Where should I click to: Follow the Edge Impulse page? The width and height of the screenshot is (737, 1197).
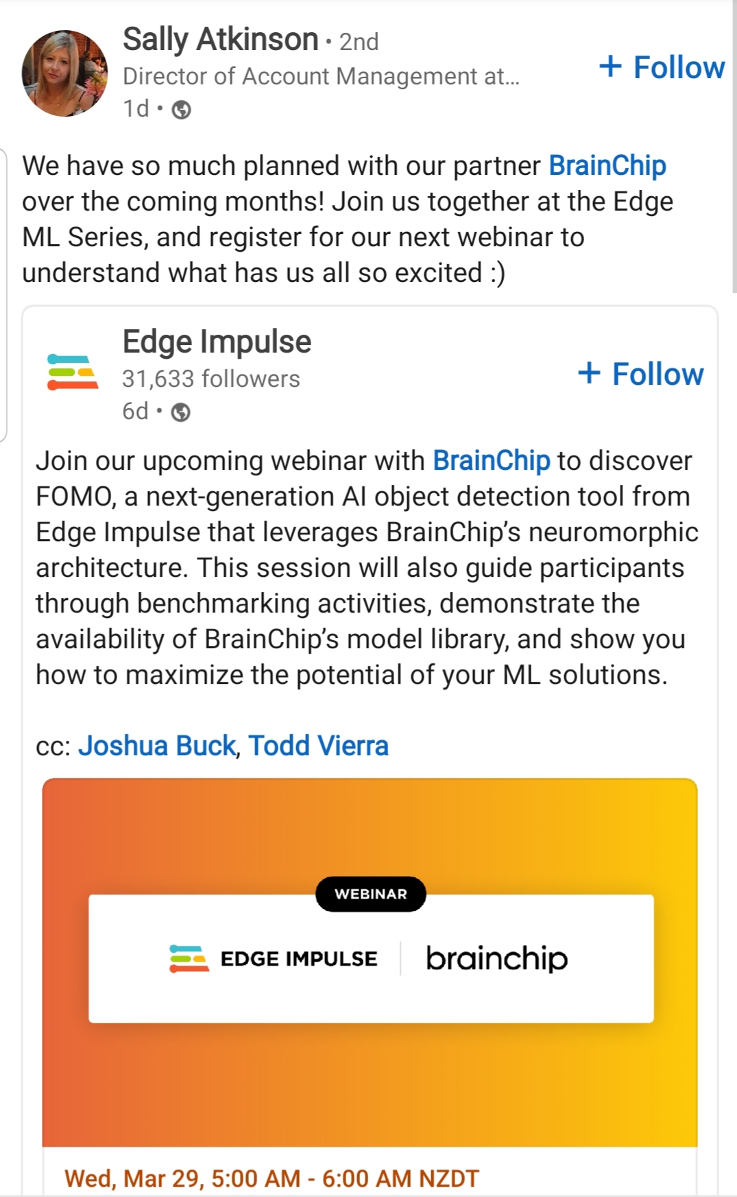[640, 374]
